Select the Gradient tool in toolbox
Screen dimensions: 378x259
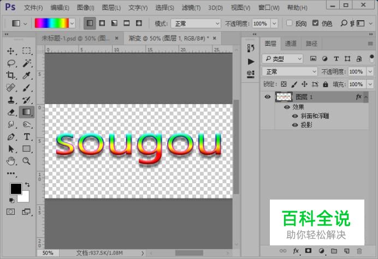[27, 112]
